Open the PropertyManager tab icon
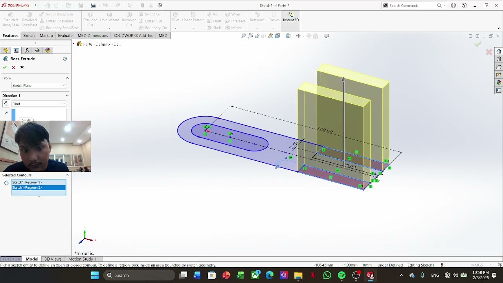Screen dimensions: 503x283 16,50
